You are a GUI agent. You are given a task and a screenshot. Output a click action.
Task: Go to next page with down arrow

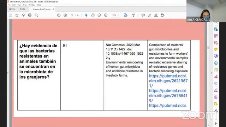(65, 15)
